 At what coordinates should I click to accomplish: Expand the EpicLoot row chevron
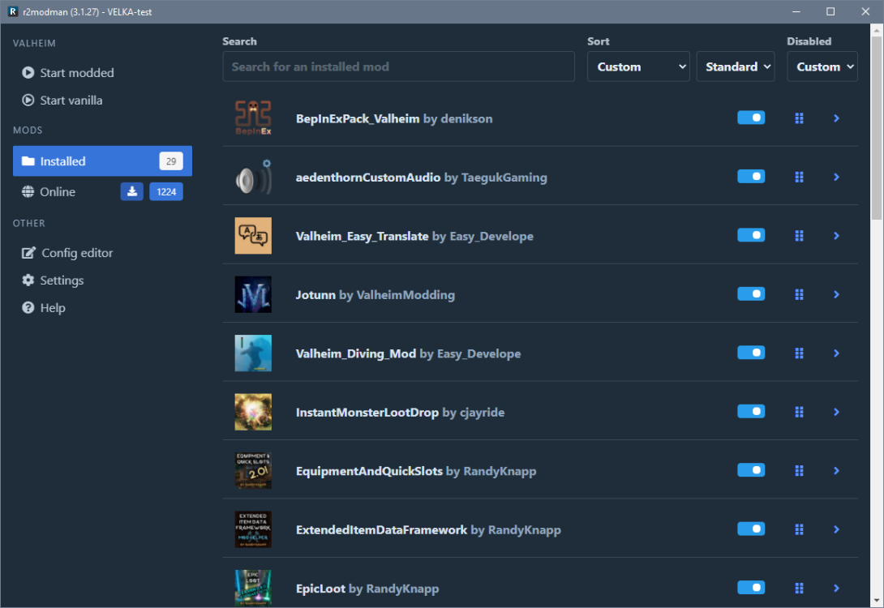[837, 589]
